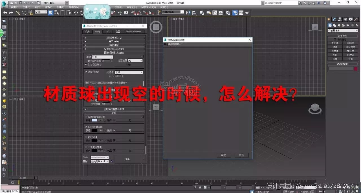Image resolution: width=361 pixels, height=193 pixels.
Task: Toggle the Percent Snap icon
Action: pos(145,13)
